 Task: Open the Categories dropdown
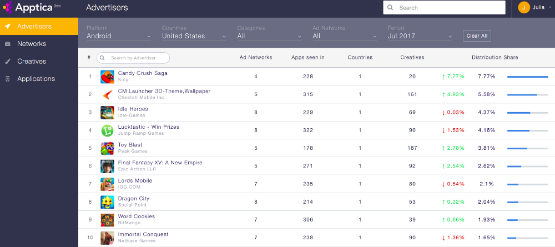(x=270, y=36)
